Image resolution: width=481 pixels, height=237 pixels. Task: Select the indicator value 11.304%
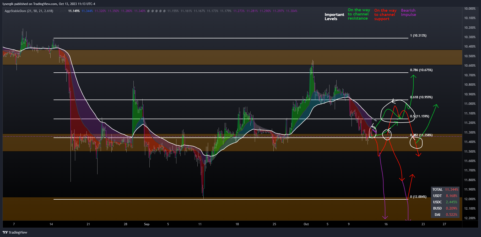[292, 11]
